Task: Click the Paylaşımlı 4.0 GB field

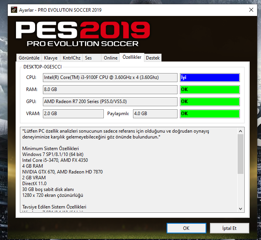Action: (155, 114)
